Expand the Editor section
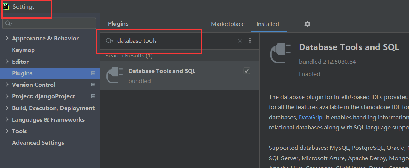 point(7,62)
